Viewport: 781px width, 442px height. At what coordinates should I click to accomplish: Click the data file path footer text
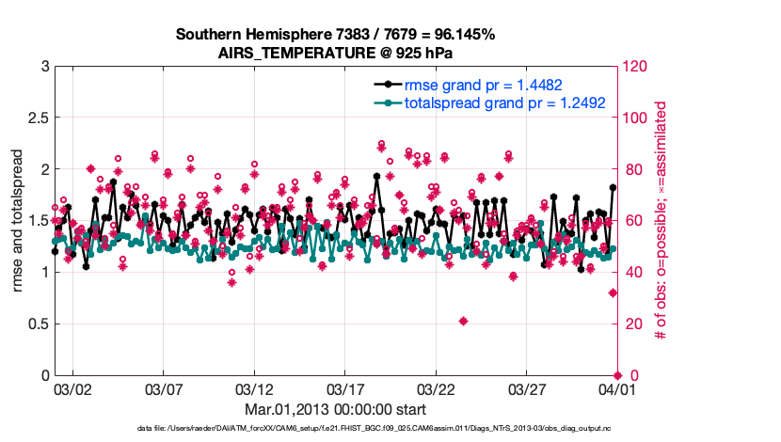click(335, 430)
